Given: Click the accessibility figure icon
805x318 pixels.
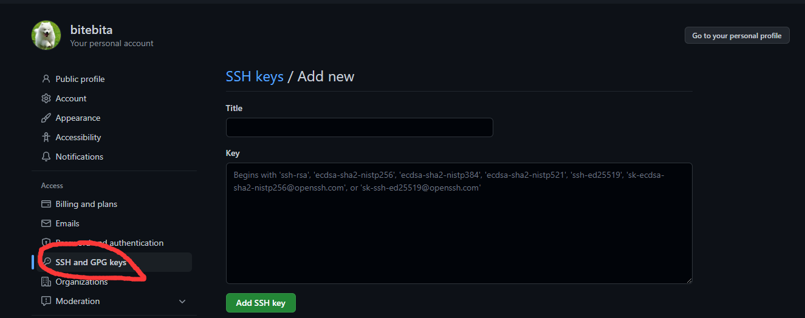Looking at the screenshot, I should point(46,137).
